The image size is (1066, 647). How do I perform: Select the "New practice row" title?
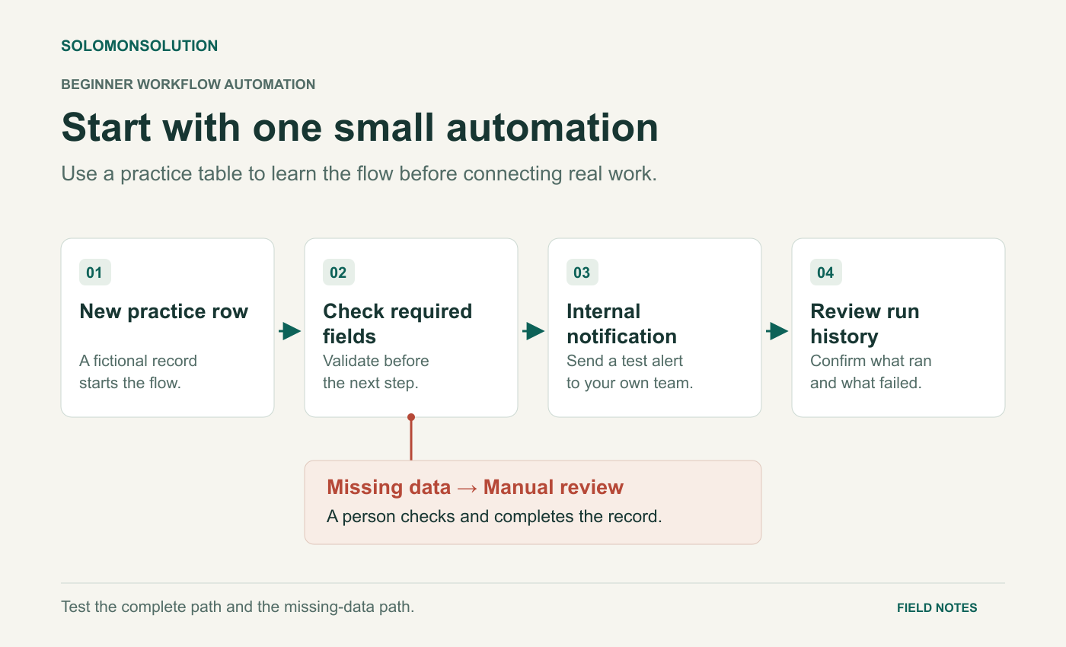[x=164, y=311]
